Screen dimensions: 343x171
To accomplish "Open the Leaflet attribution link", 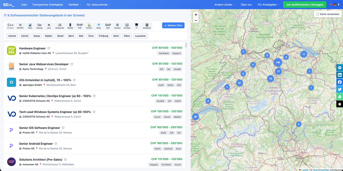I will [305, 170].
